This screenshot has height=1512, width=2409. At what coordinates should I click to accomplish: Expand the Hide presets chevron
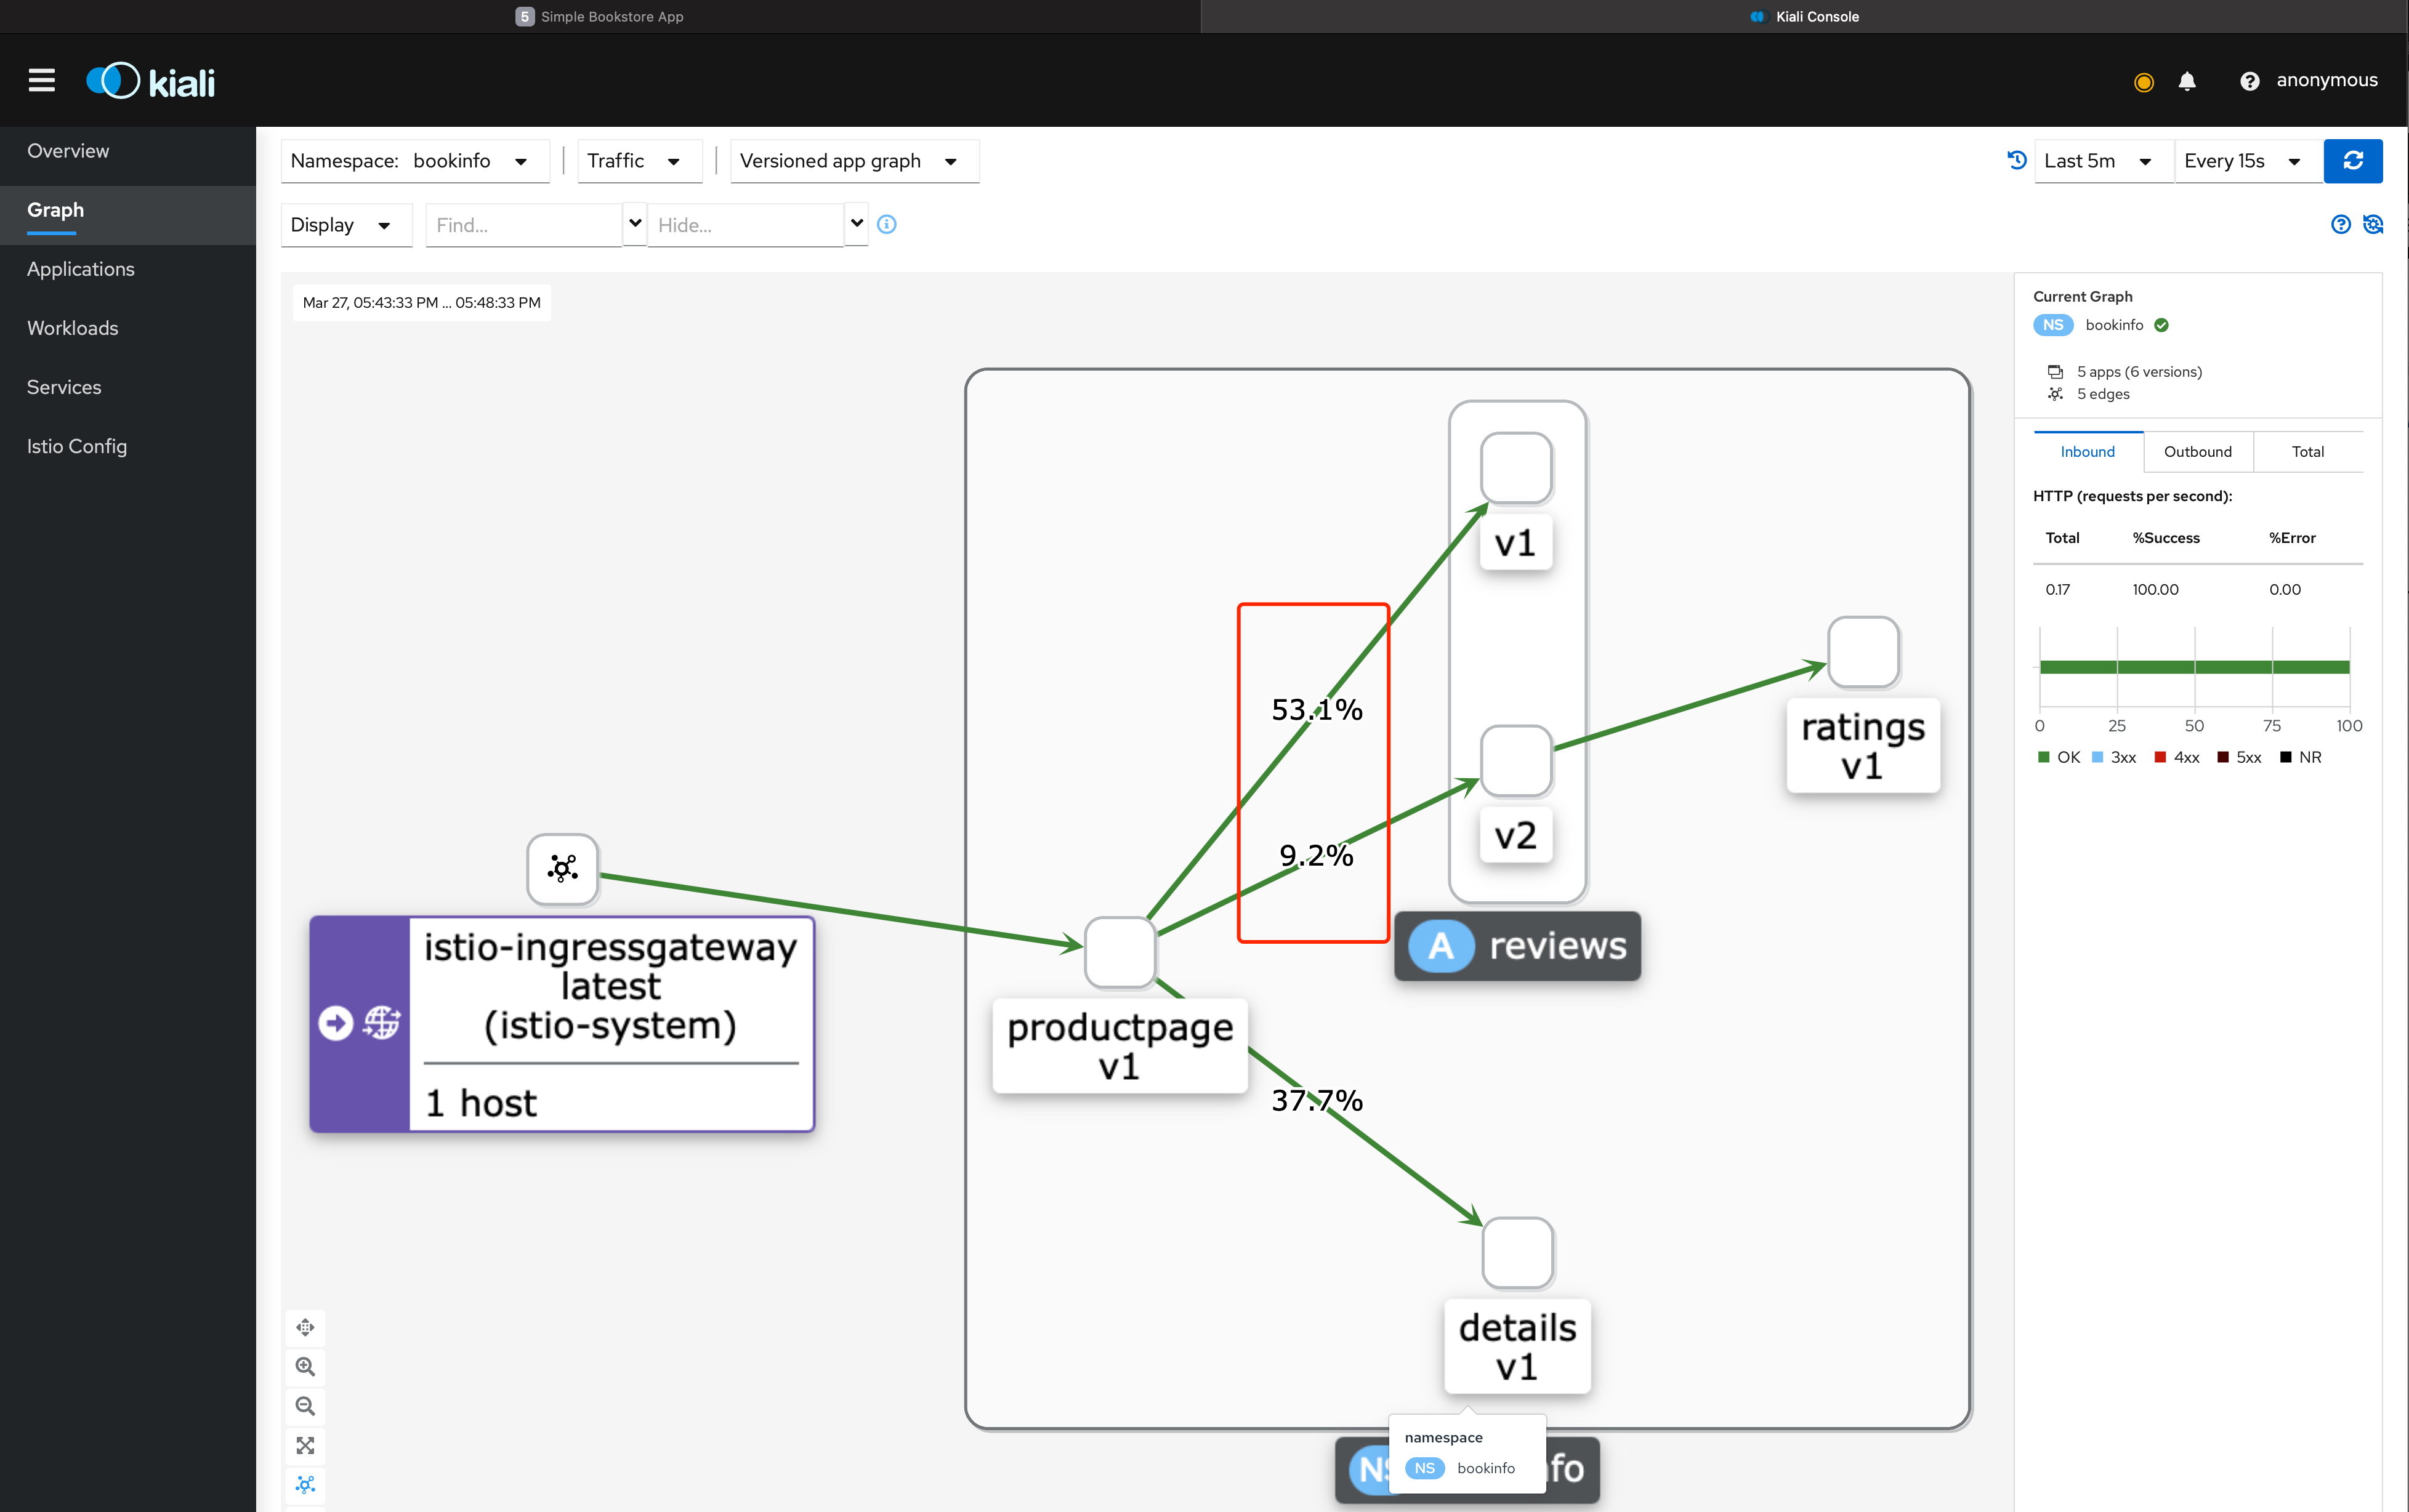point(857,224)
